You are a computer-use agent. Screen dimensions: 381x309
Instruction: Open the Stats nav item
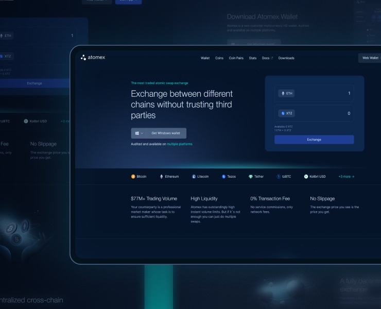pos(252,58)
